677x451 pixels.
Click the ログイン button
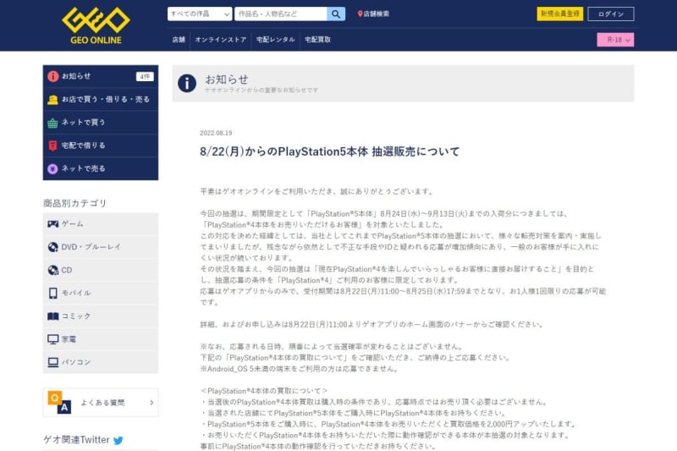(x=610, y=14)
